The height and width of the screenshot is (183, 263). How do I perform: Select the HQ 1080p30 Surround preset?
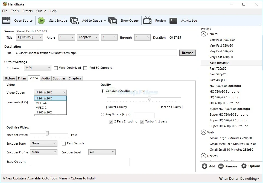tap(225, 86)
